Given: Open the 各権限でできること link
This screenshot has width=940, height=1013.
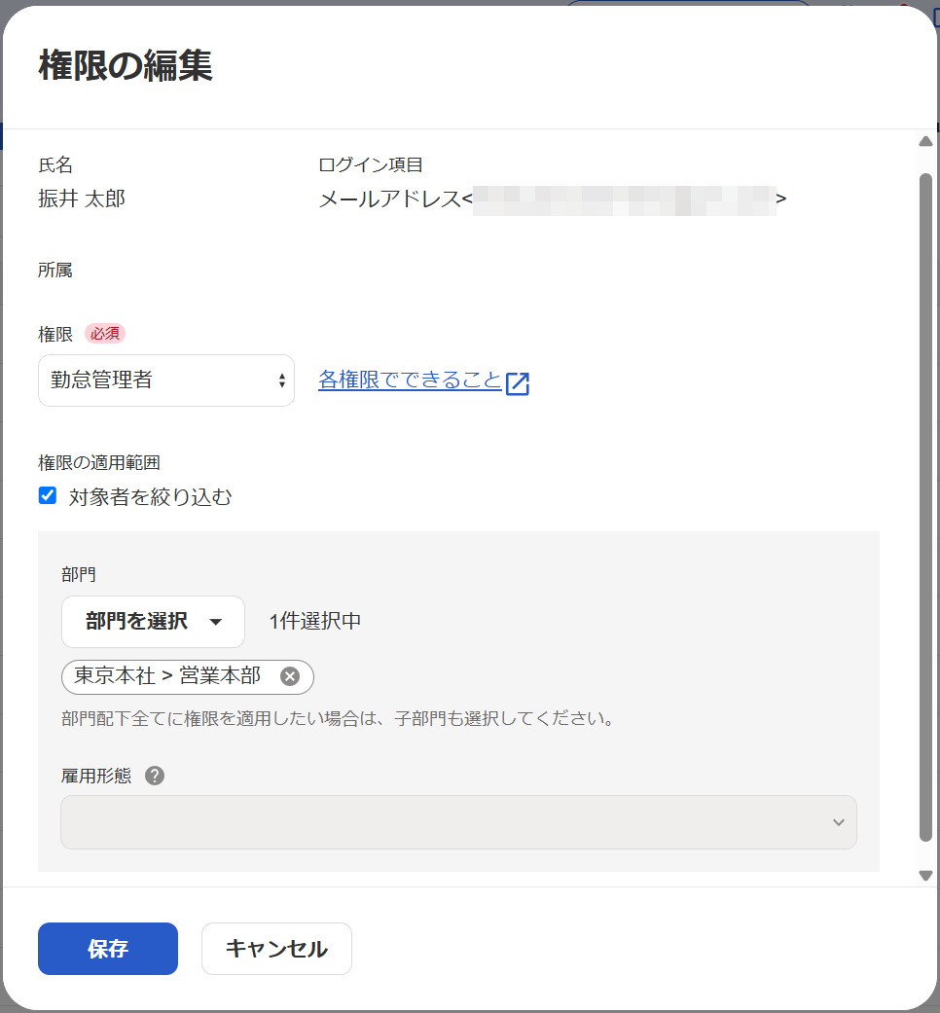Looking at the screenshot, I should 411,380.
